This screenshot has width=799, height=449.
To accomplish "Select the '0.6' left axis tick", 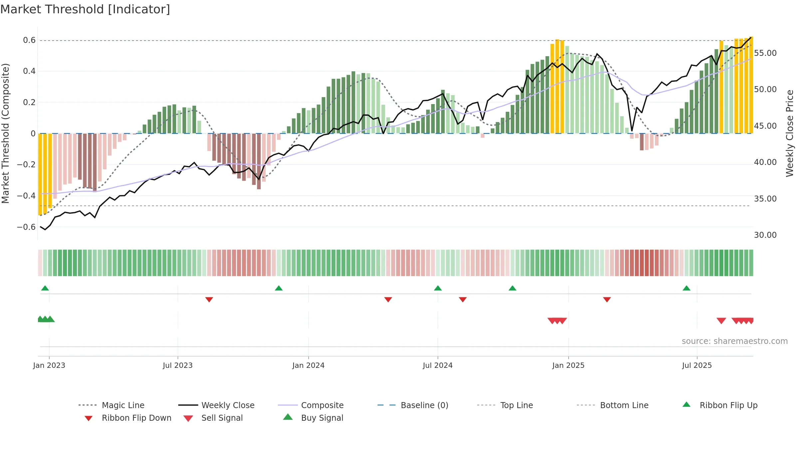I will click(x=29, y=40).
